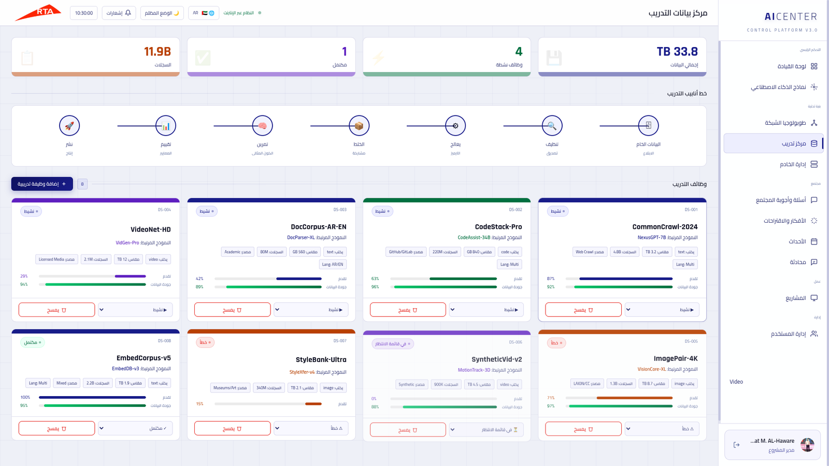Viewport: 829px width, 466px height.
Task: Open the status dropdown on VideoNet-HD
Action: pyautogui.click(x=135, y=310)
